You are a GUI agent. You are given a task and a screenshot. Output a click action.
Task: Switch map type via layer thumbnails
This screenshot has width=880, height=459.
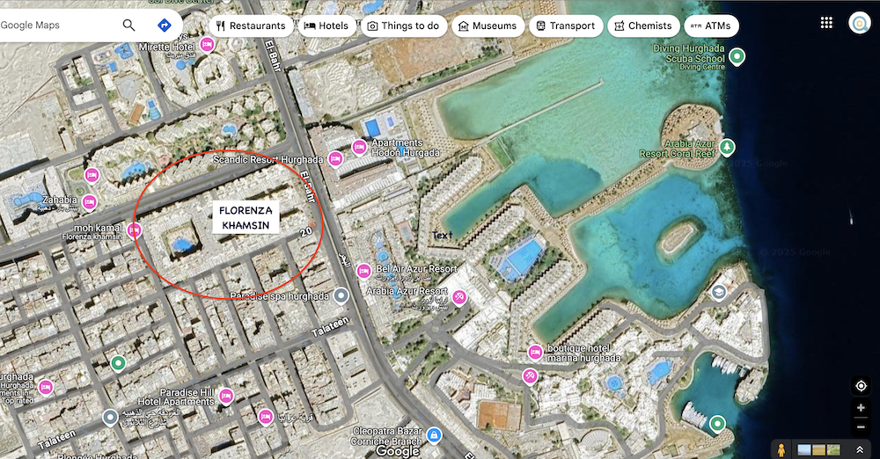pos(818,449)
